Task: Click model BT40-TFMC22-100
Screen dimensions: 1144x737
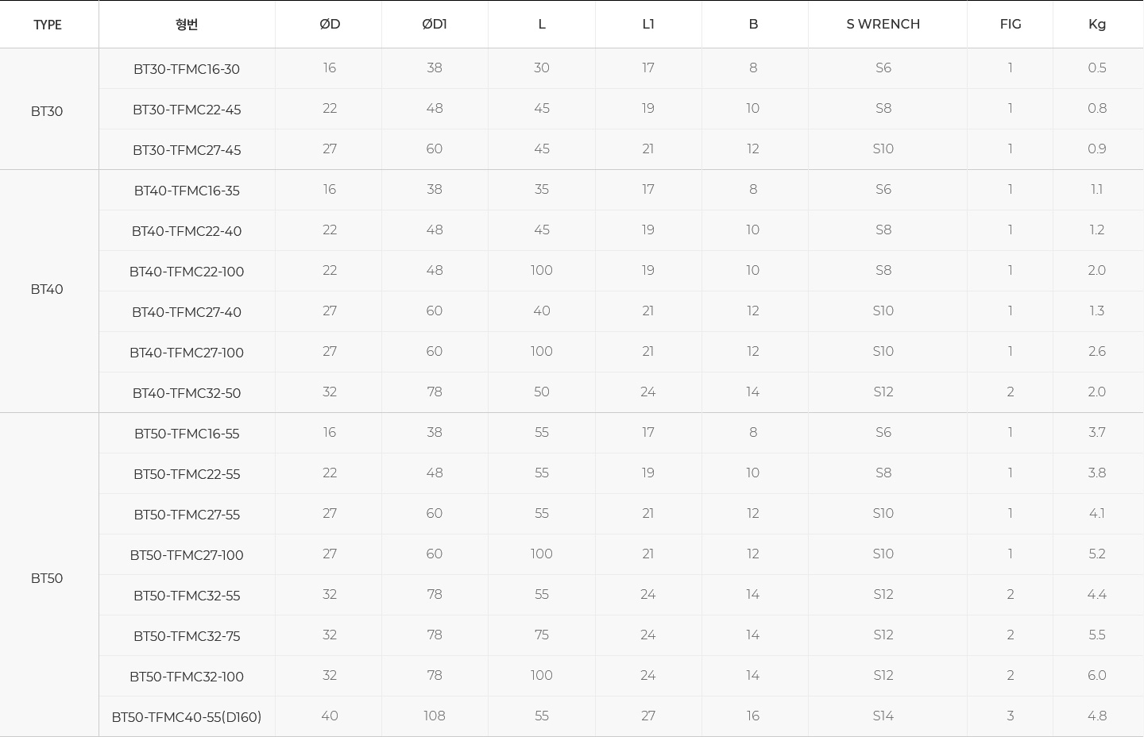Action: [187, 272]
